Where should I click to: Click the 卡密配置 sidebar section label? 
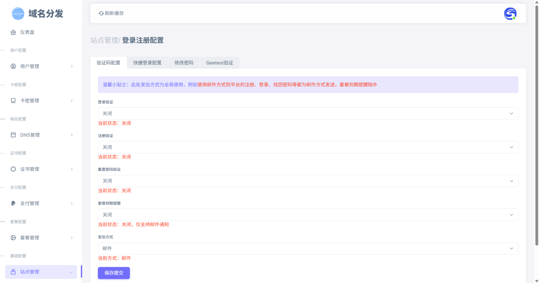(18, 85)
